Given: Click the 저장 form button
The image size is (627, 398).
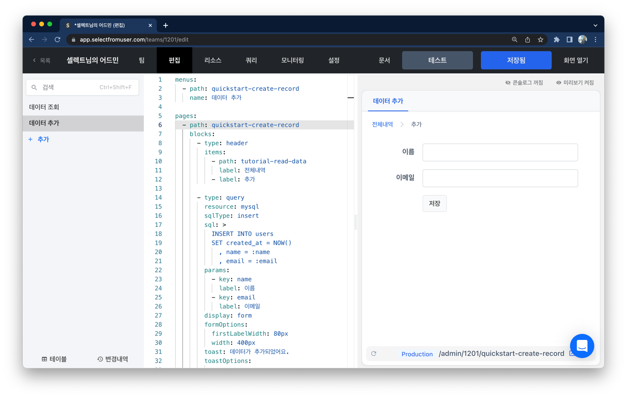Looking at the screenshot, I should [x=434, y=203].
